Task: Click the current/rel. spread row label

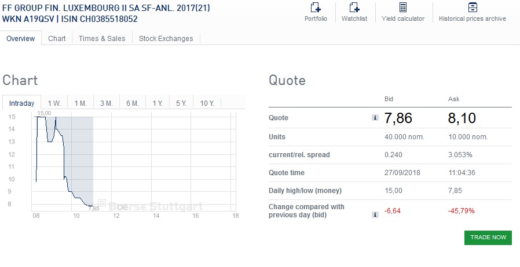Action: coord(299,155)
